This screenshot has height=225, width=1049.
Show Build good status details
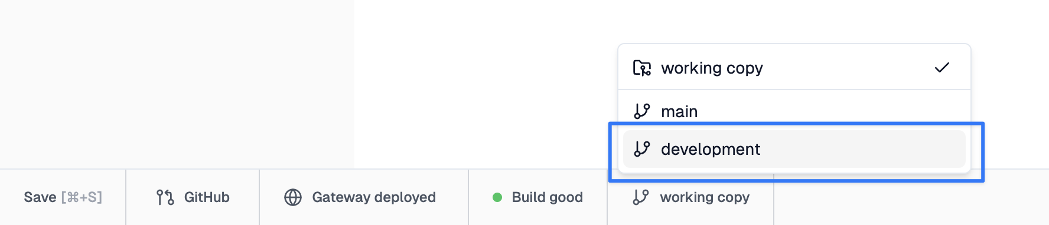pos(538,197)
